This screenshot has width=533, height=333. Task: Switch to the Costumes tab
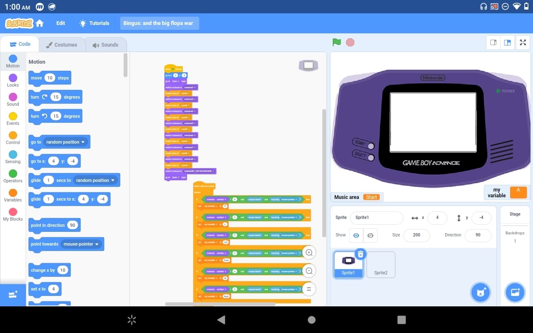[x=62, y=45]
